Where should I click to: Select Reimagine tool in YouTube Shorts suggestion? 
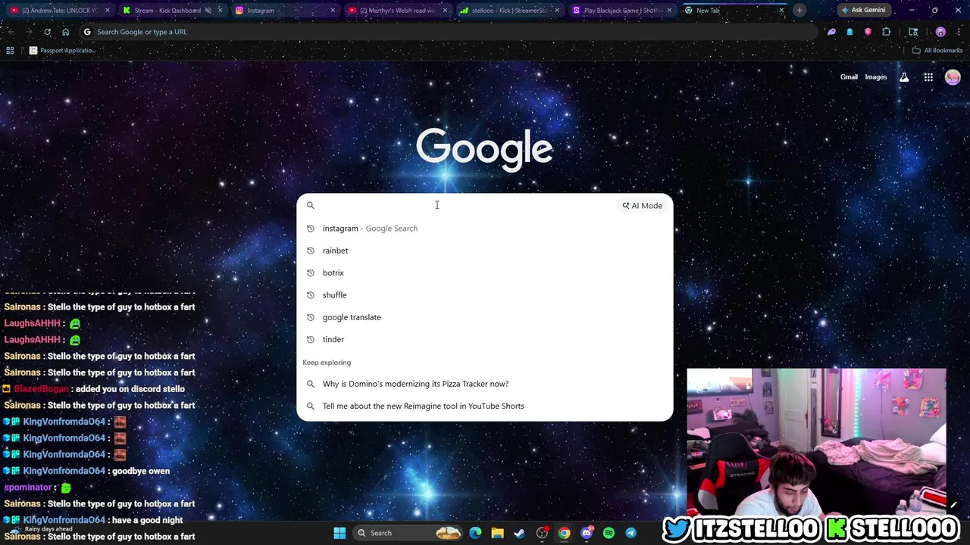(x=484, y=406)
